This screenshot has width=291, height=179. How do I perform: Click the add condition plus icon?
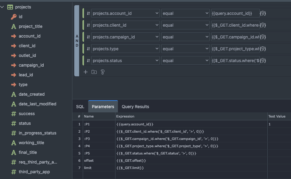coord(85,72)
